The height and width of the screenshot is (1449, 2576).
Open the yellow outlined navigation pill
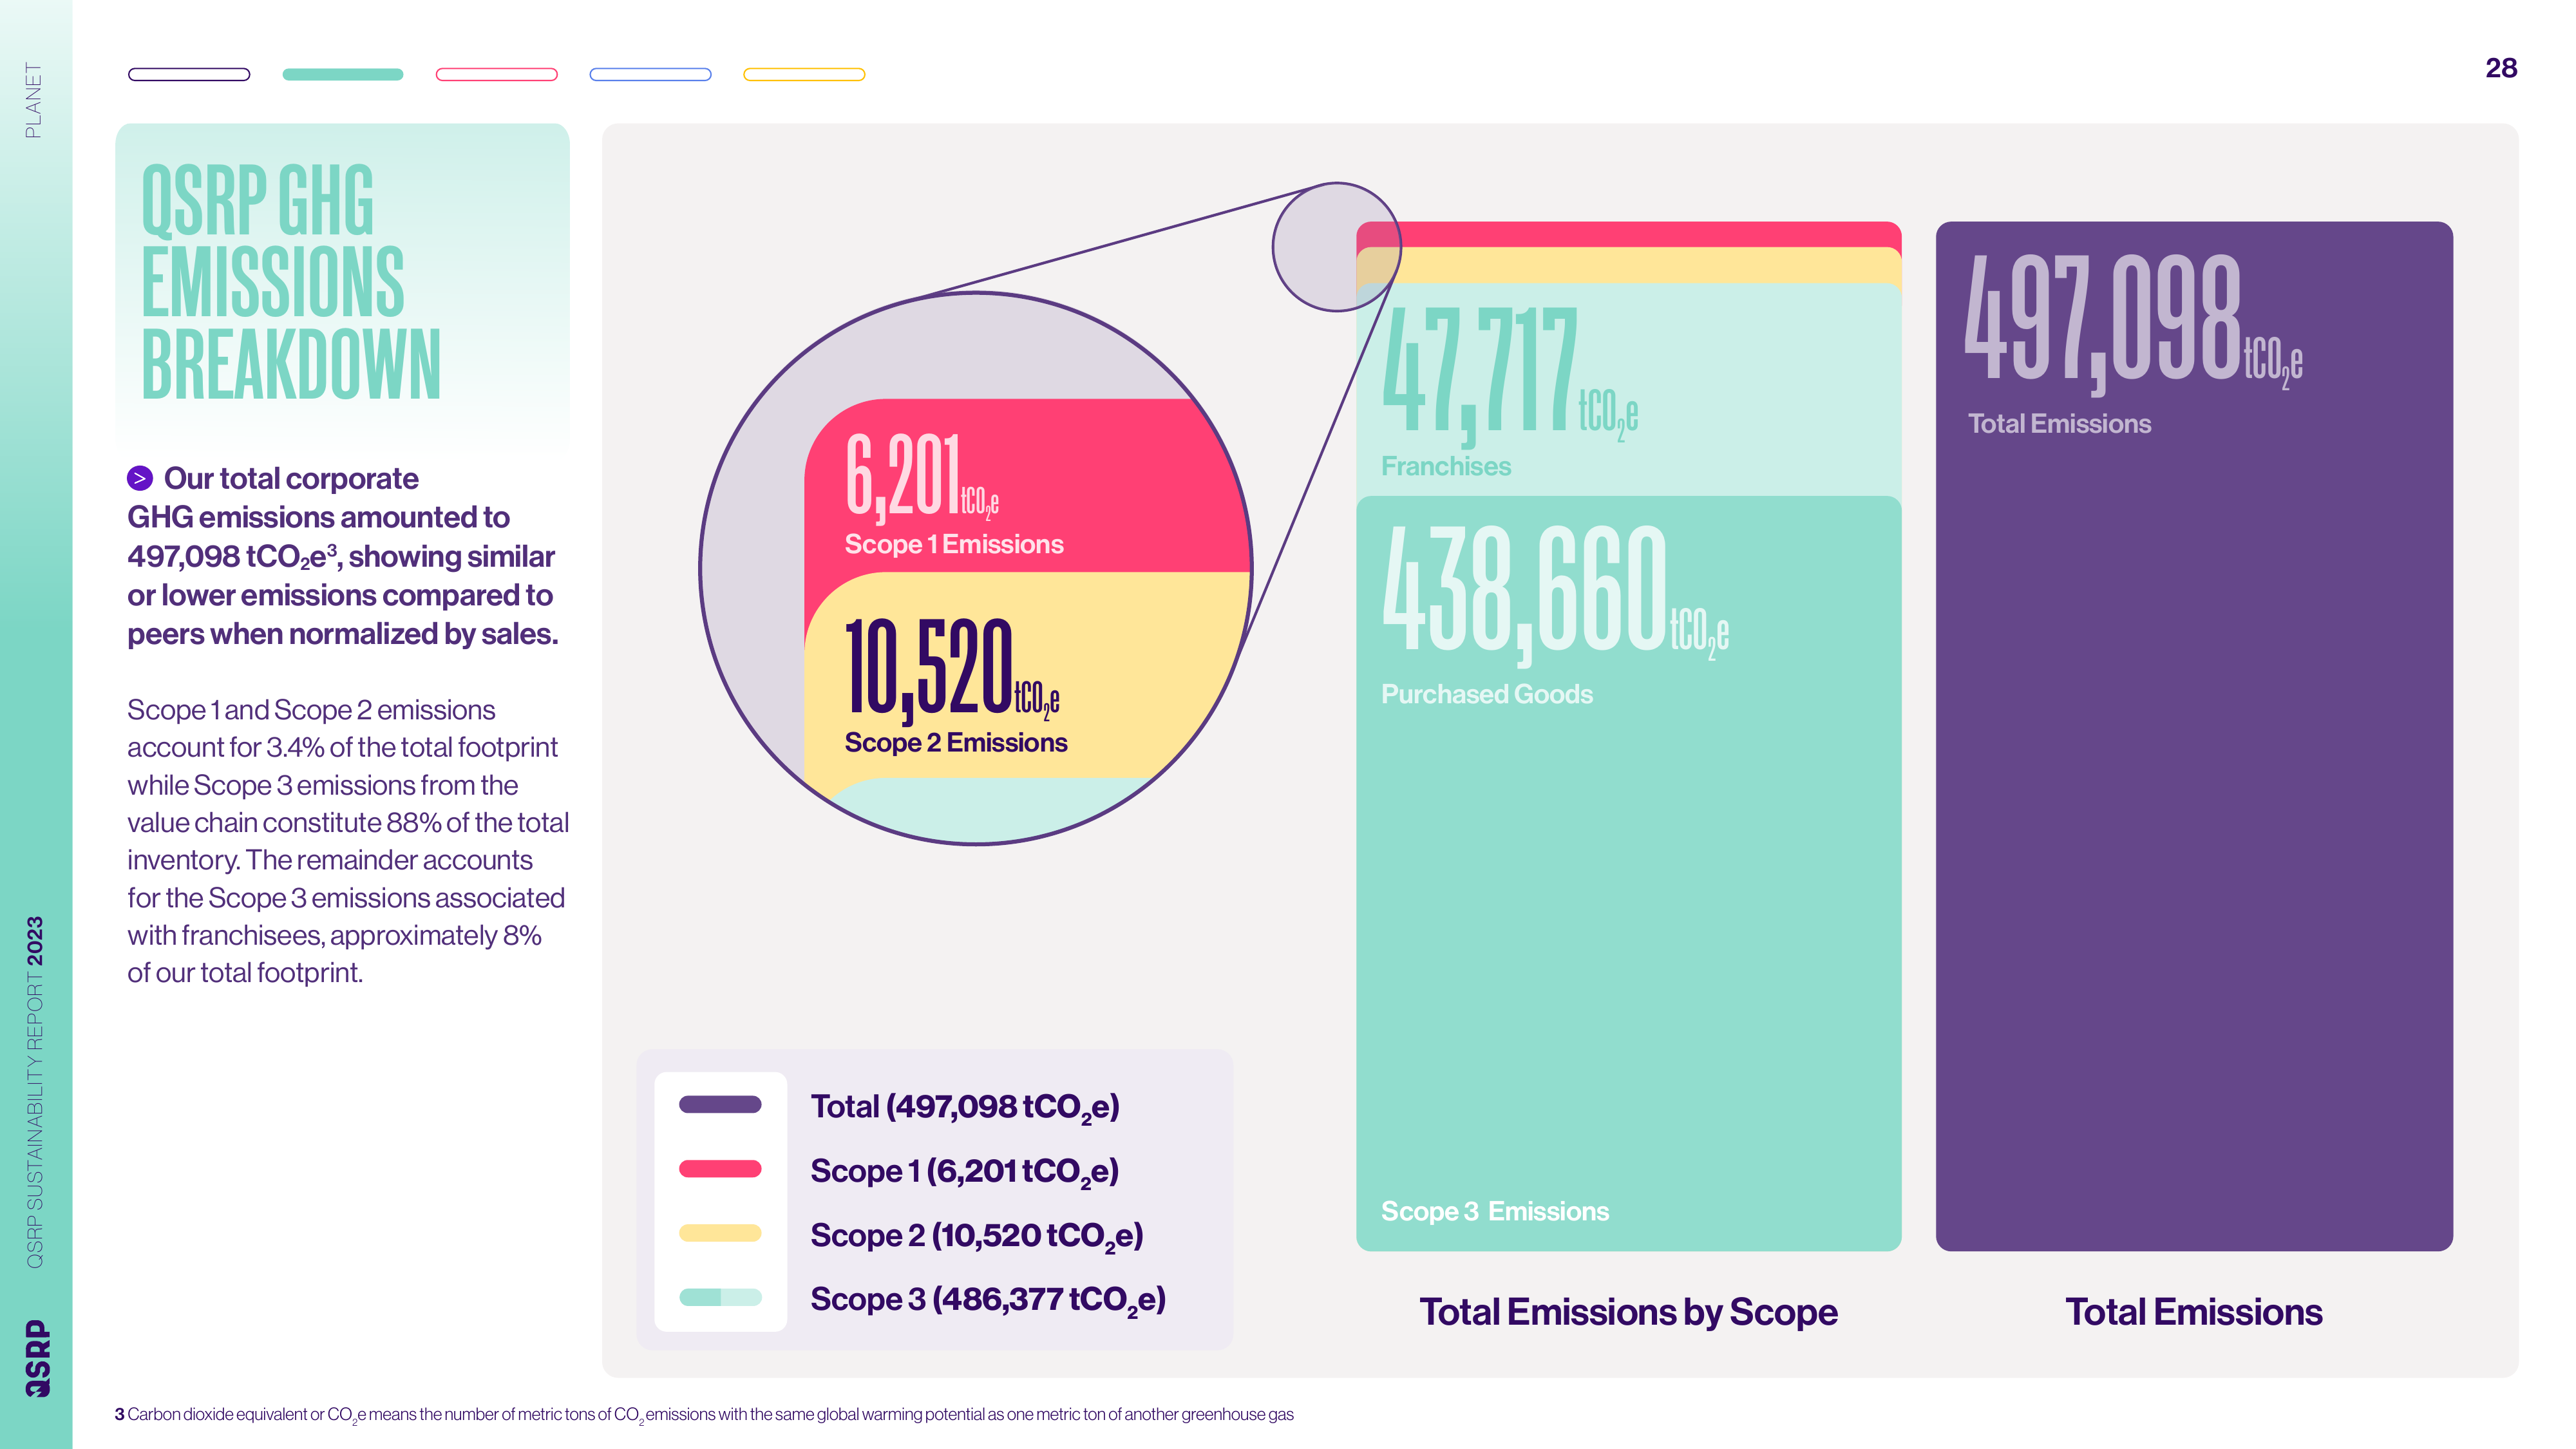(x=804, y=74)
